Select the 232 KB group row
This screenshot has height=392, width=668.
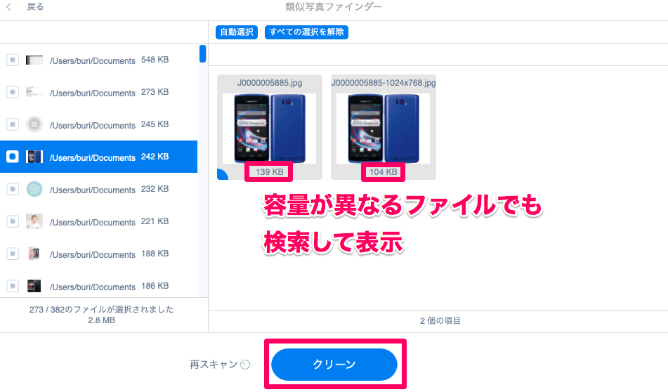[x=98, y=189]
